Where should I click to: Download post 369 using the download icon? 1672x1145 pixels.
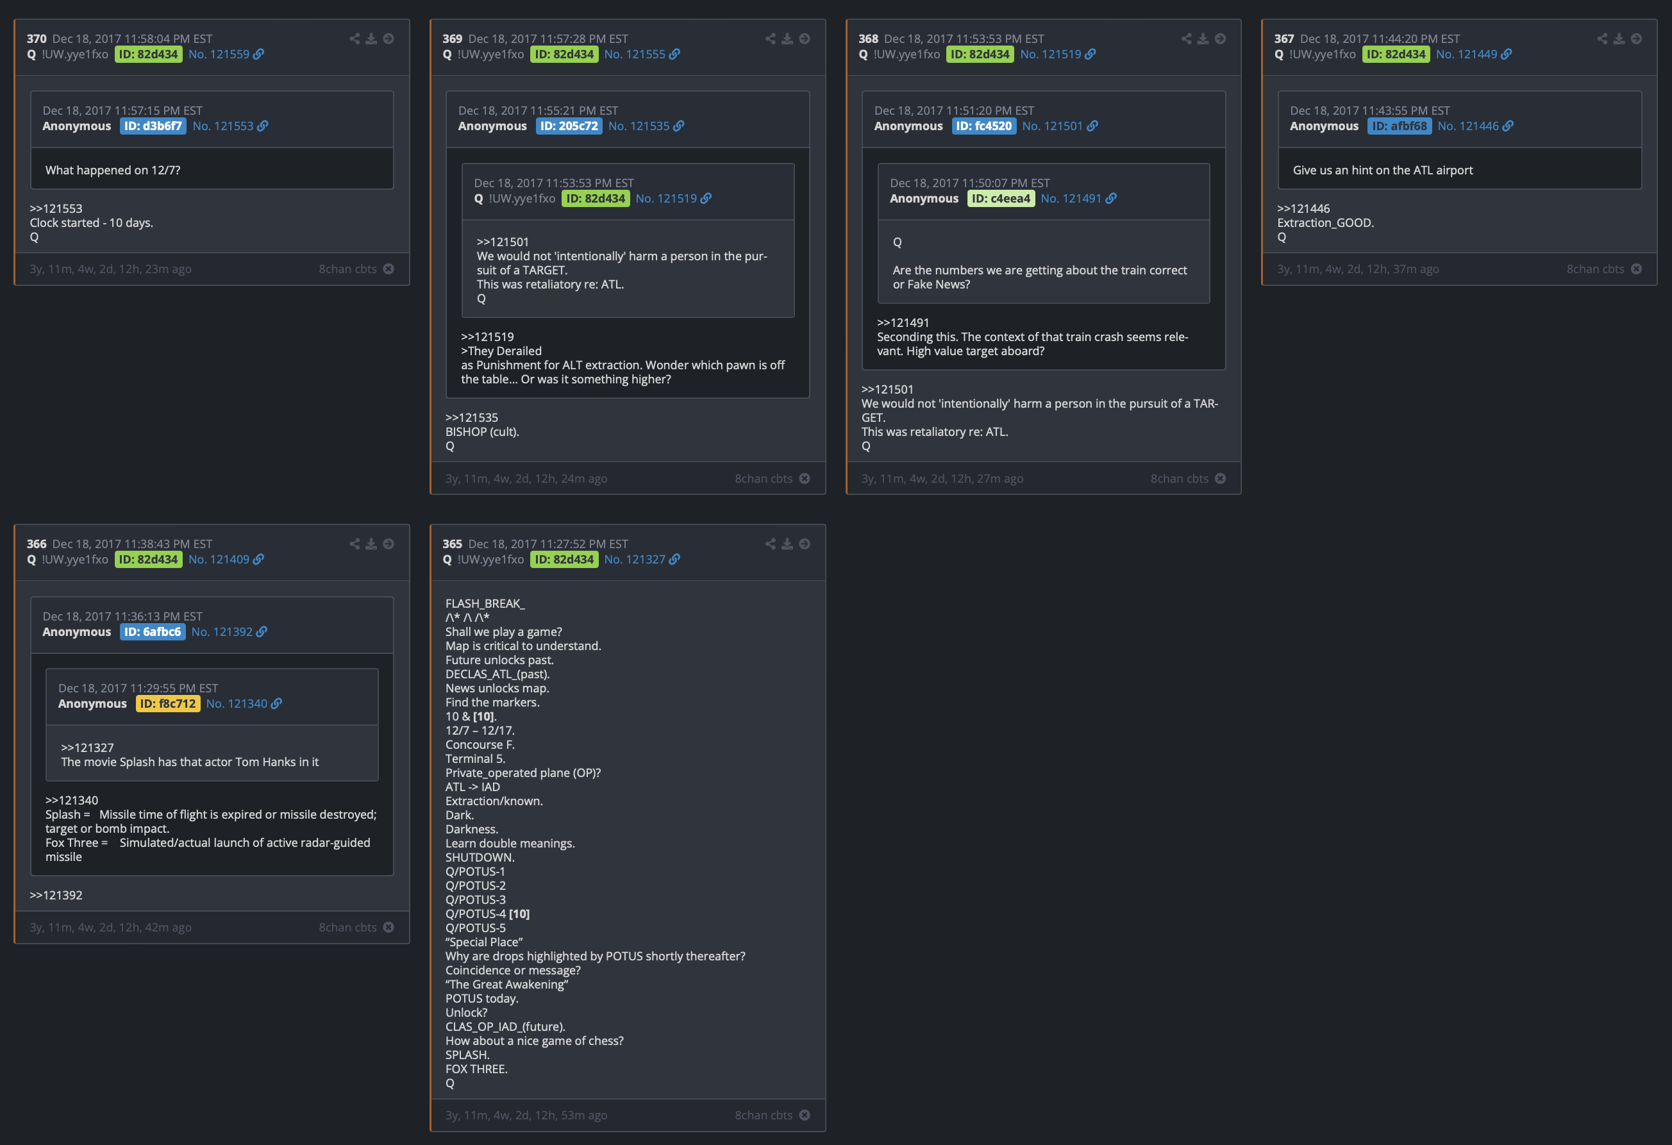point(787,39)
